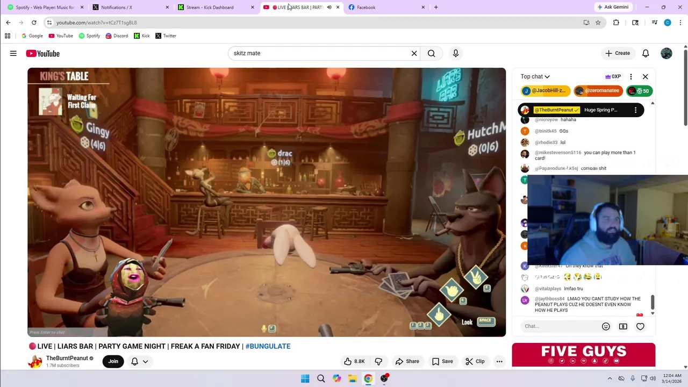The image size is (688, 387).
Task: Open the Kick bookmark
Action: click(142, 36)
